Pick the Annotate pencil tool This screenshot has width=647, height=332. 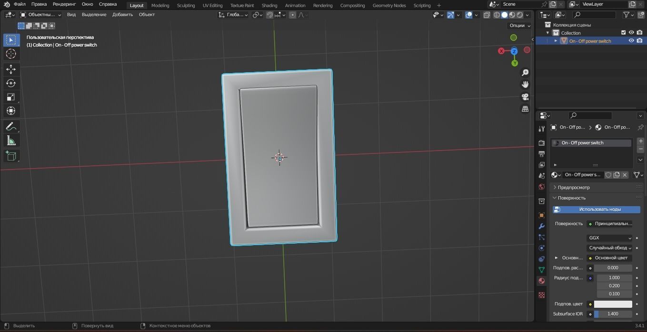11,126
